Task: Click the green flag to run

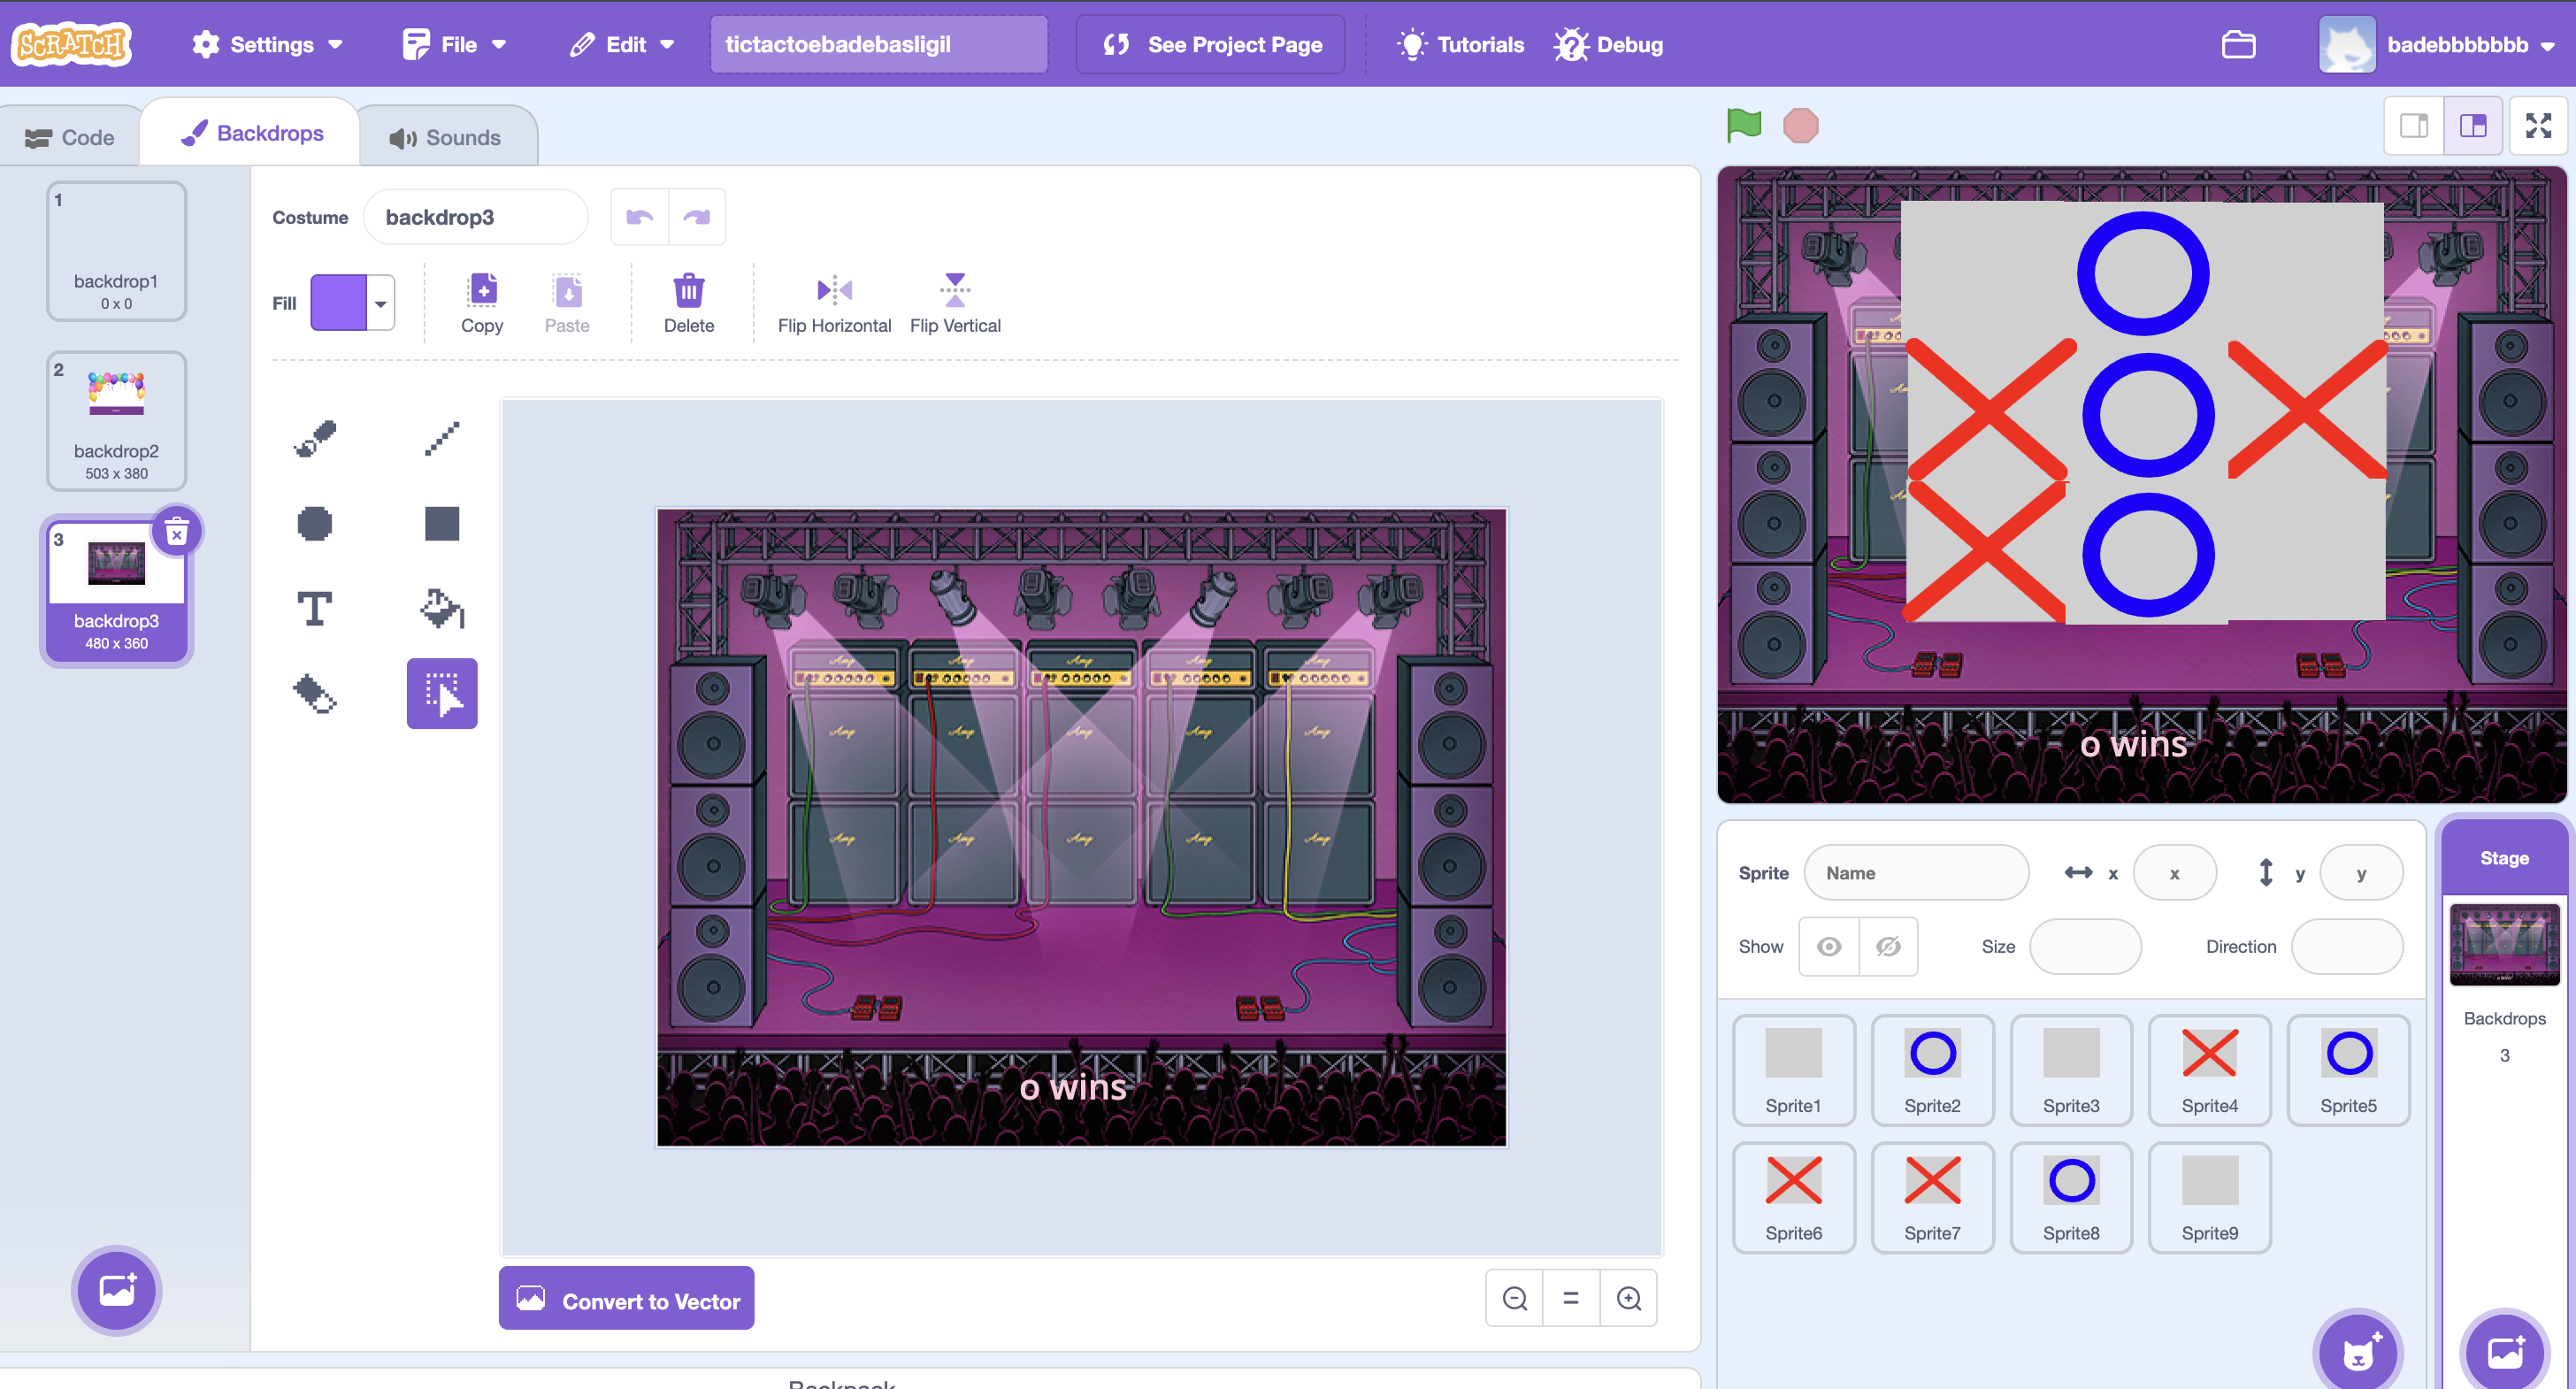Action: coord(1744,125)
